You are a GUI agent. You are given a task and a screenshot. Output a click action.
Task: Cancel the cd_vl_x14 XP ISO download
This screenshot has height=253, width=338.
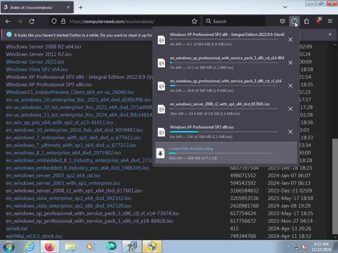point(290,86)
